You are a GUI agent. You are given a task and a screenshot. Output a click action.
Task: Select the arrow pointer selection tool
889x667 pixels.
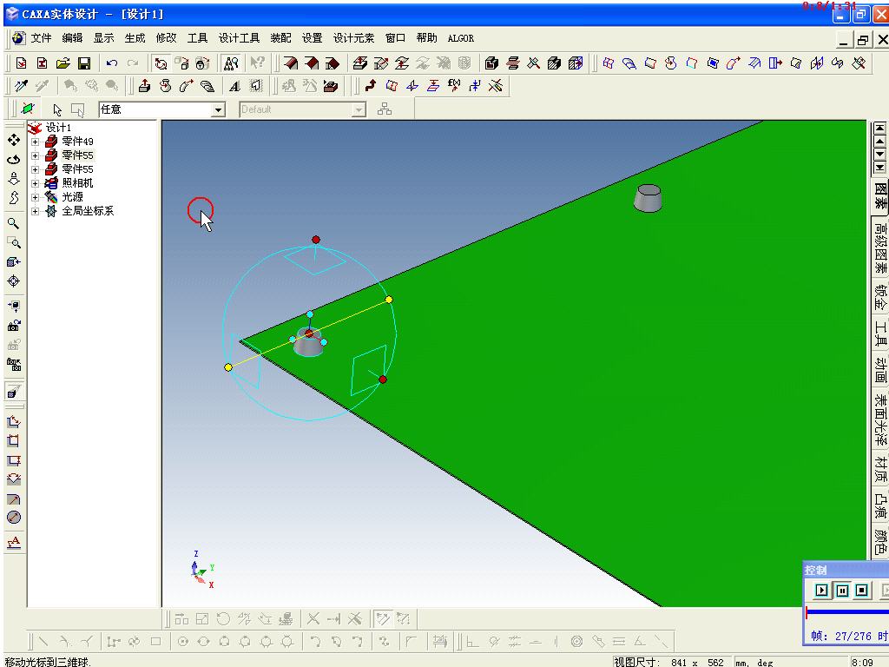point(56,109)
